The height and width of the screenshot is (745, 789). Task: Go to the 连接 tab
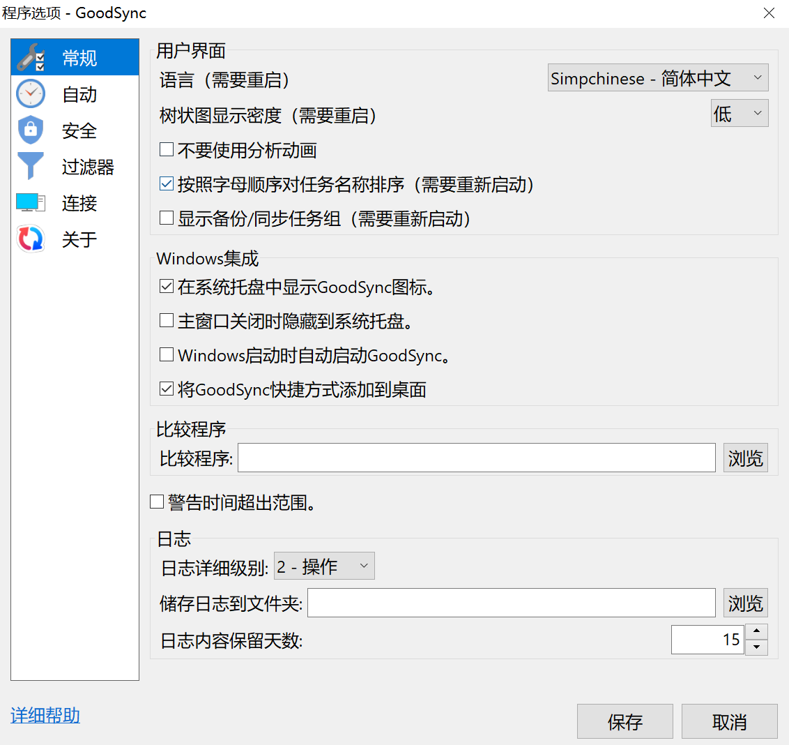tap(75, 202)
